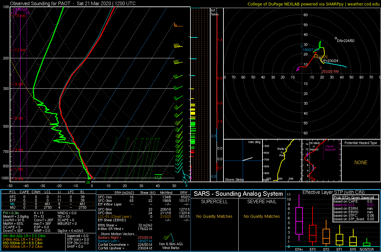Viewport: 381px width, 252px height.
Task: Click the Sfc-3km AGL LR = 5.5 C/km line
Action: (24, 236)
